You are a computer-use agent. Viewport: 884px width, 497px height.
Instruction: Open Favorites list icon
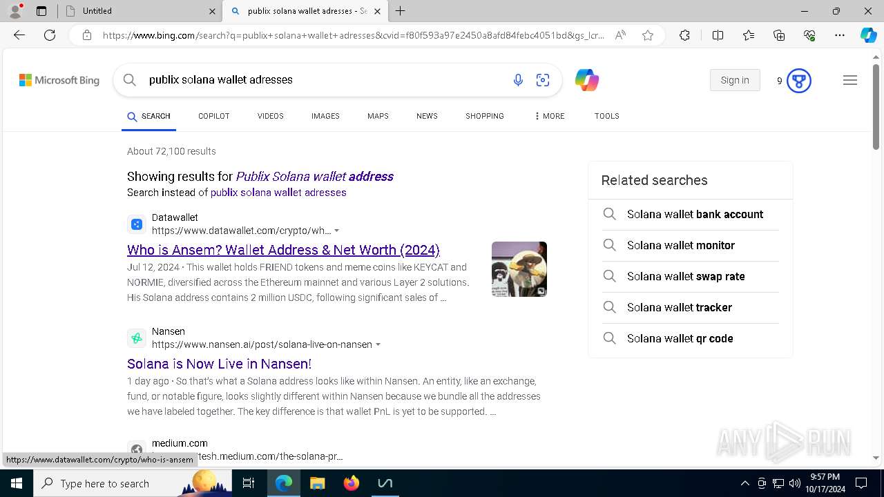[x=749, y=35]
